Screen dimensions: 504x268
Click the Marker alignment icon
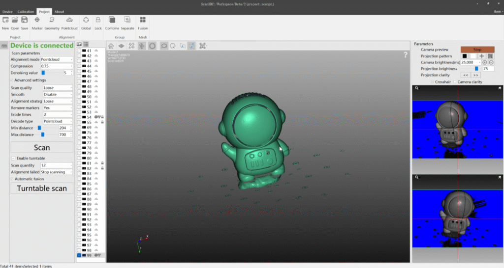point(37,20)
